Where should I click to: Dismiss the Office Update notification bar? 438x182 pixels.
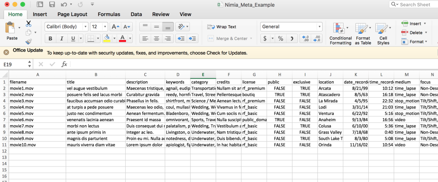pyautogui.click(x=6, y=52)
